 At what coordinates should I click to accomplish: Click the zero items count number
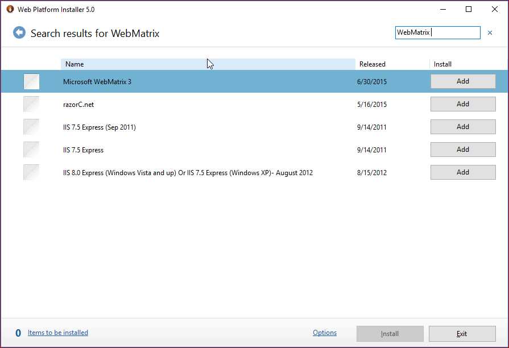click(18, 333)
